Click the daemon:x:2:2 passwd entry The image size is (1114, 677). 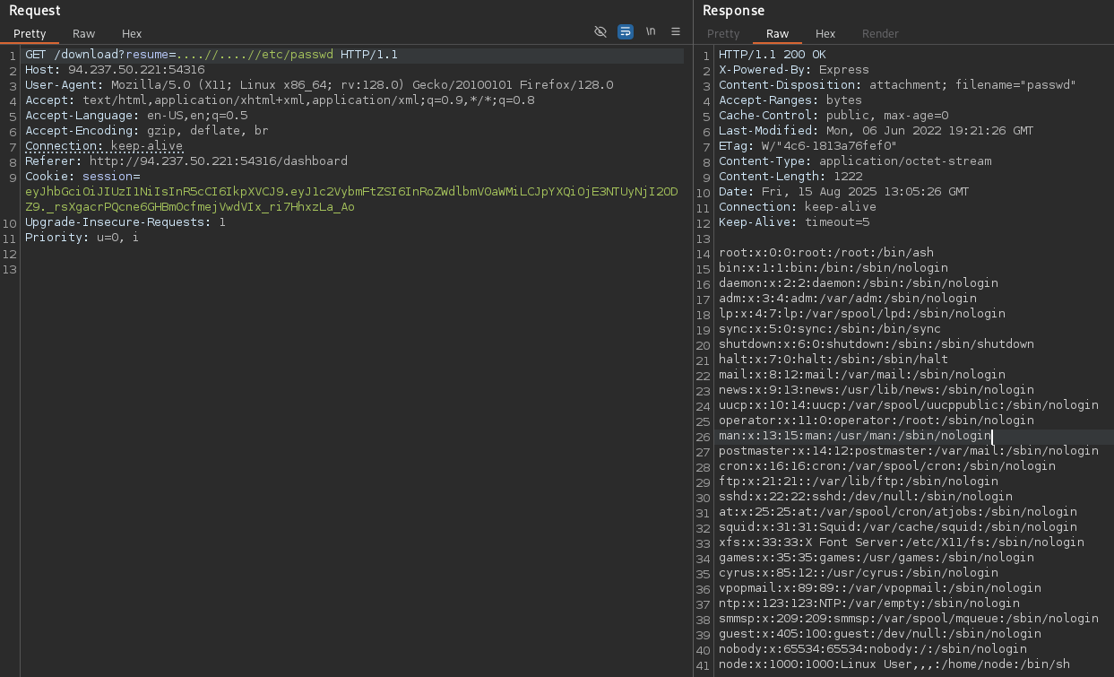(x=859, y=283)
